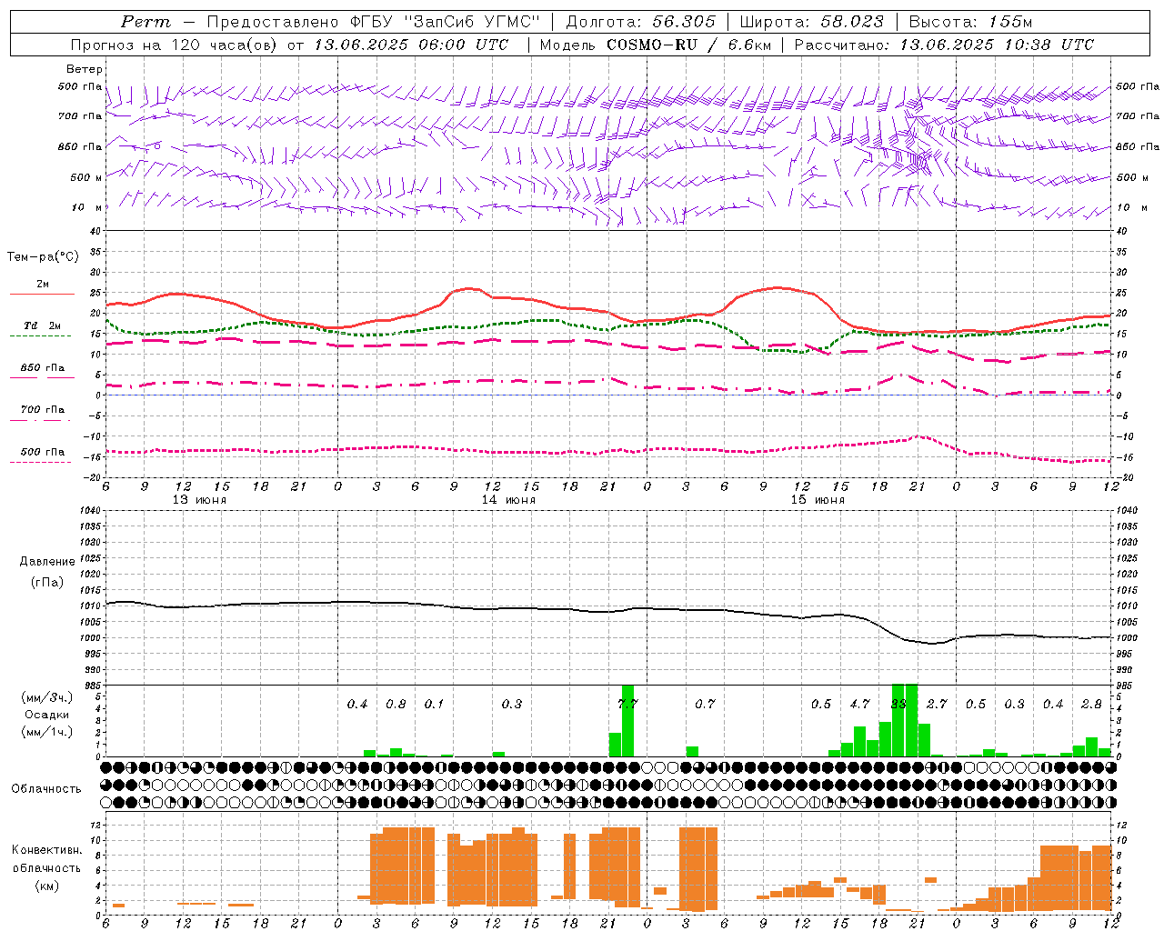The height and width of the screenshot is (931, 1164).
Task: Click the tall green bar under "7.7"
Action: [x=627, y=720]
